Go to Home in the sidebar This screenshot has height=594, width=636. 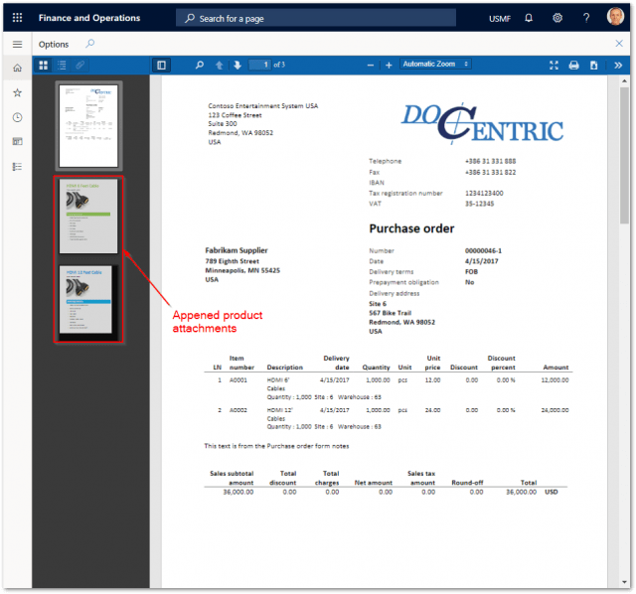coord(18,68)
